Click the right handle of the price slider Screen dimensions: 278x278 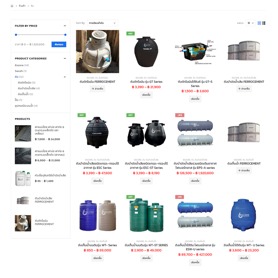click(x=65, y=35)
